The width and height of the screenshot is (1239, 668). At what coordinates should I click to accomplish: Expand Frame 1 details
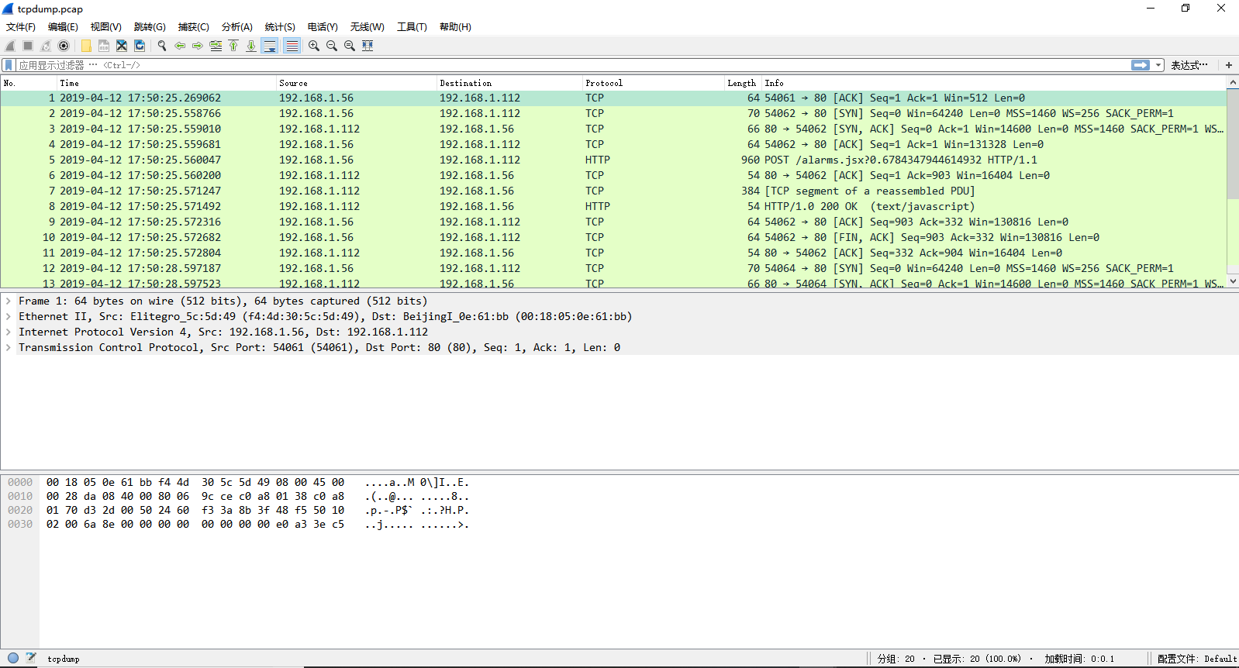(8, 301)
